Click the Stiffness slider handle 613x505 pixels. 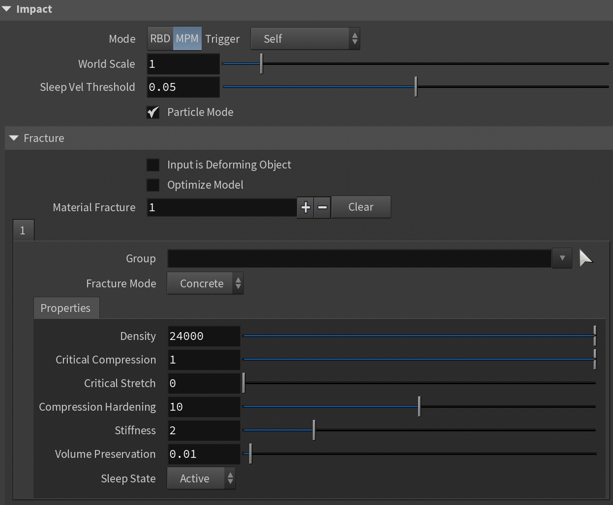(x=314, y=430)
